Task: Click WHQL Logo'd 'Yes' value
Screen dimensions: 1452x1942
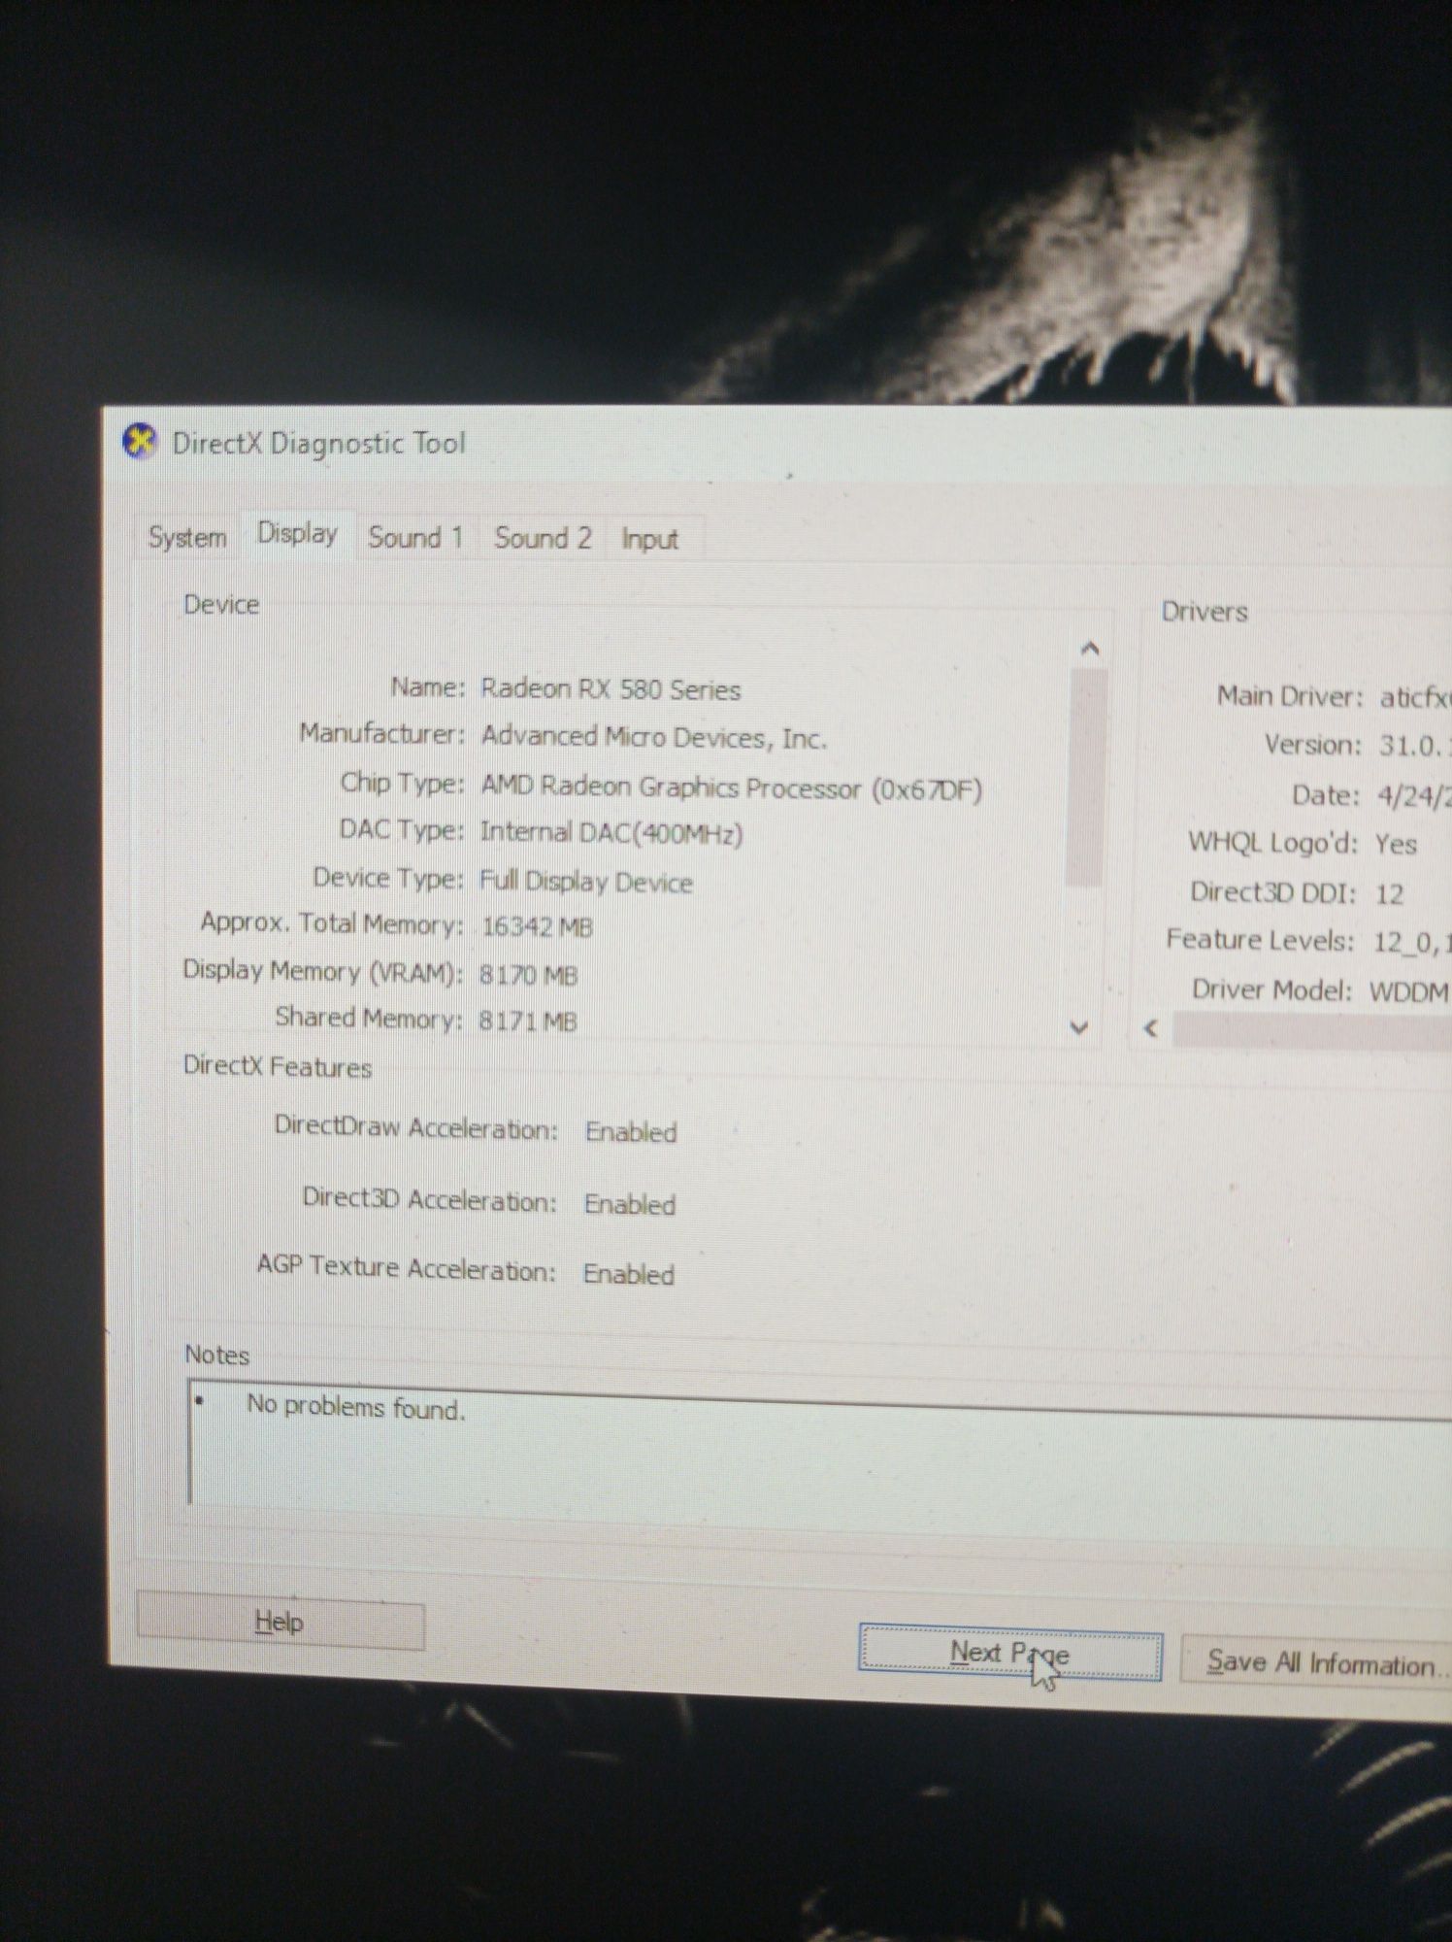Action: [1396, 844]
